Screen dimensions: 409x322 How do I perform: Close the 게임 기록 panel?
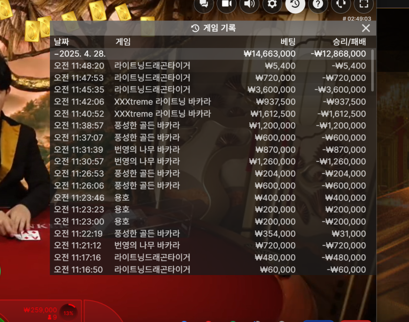tap(366, 28)
